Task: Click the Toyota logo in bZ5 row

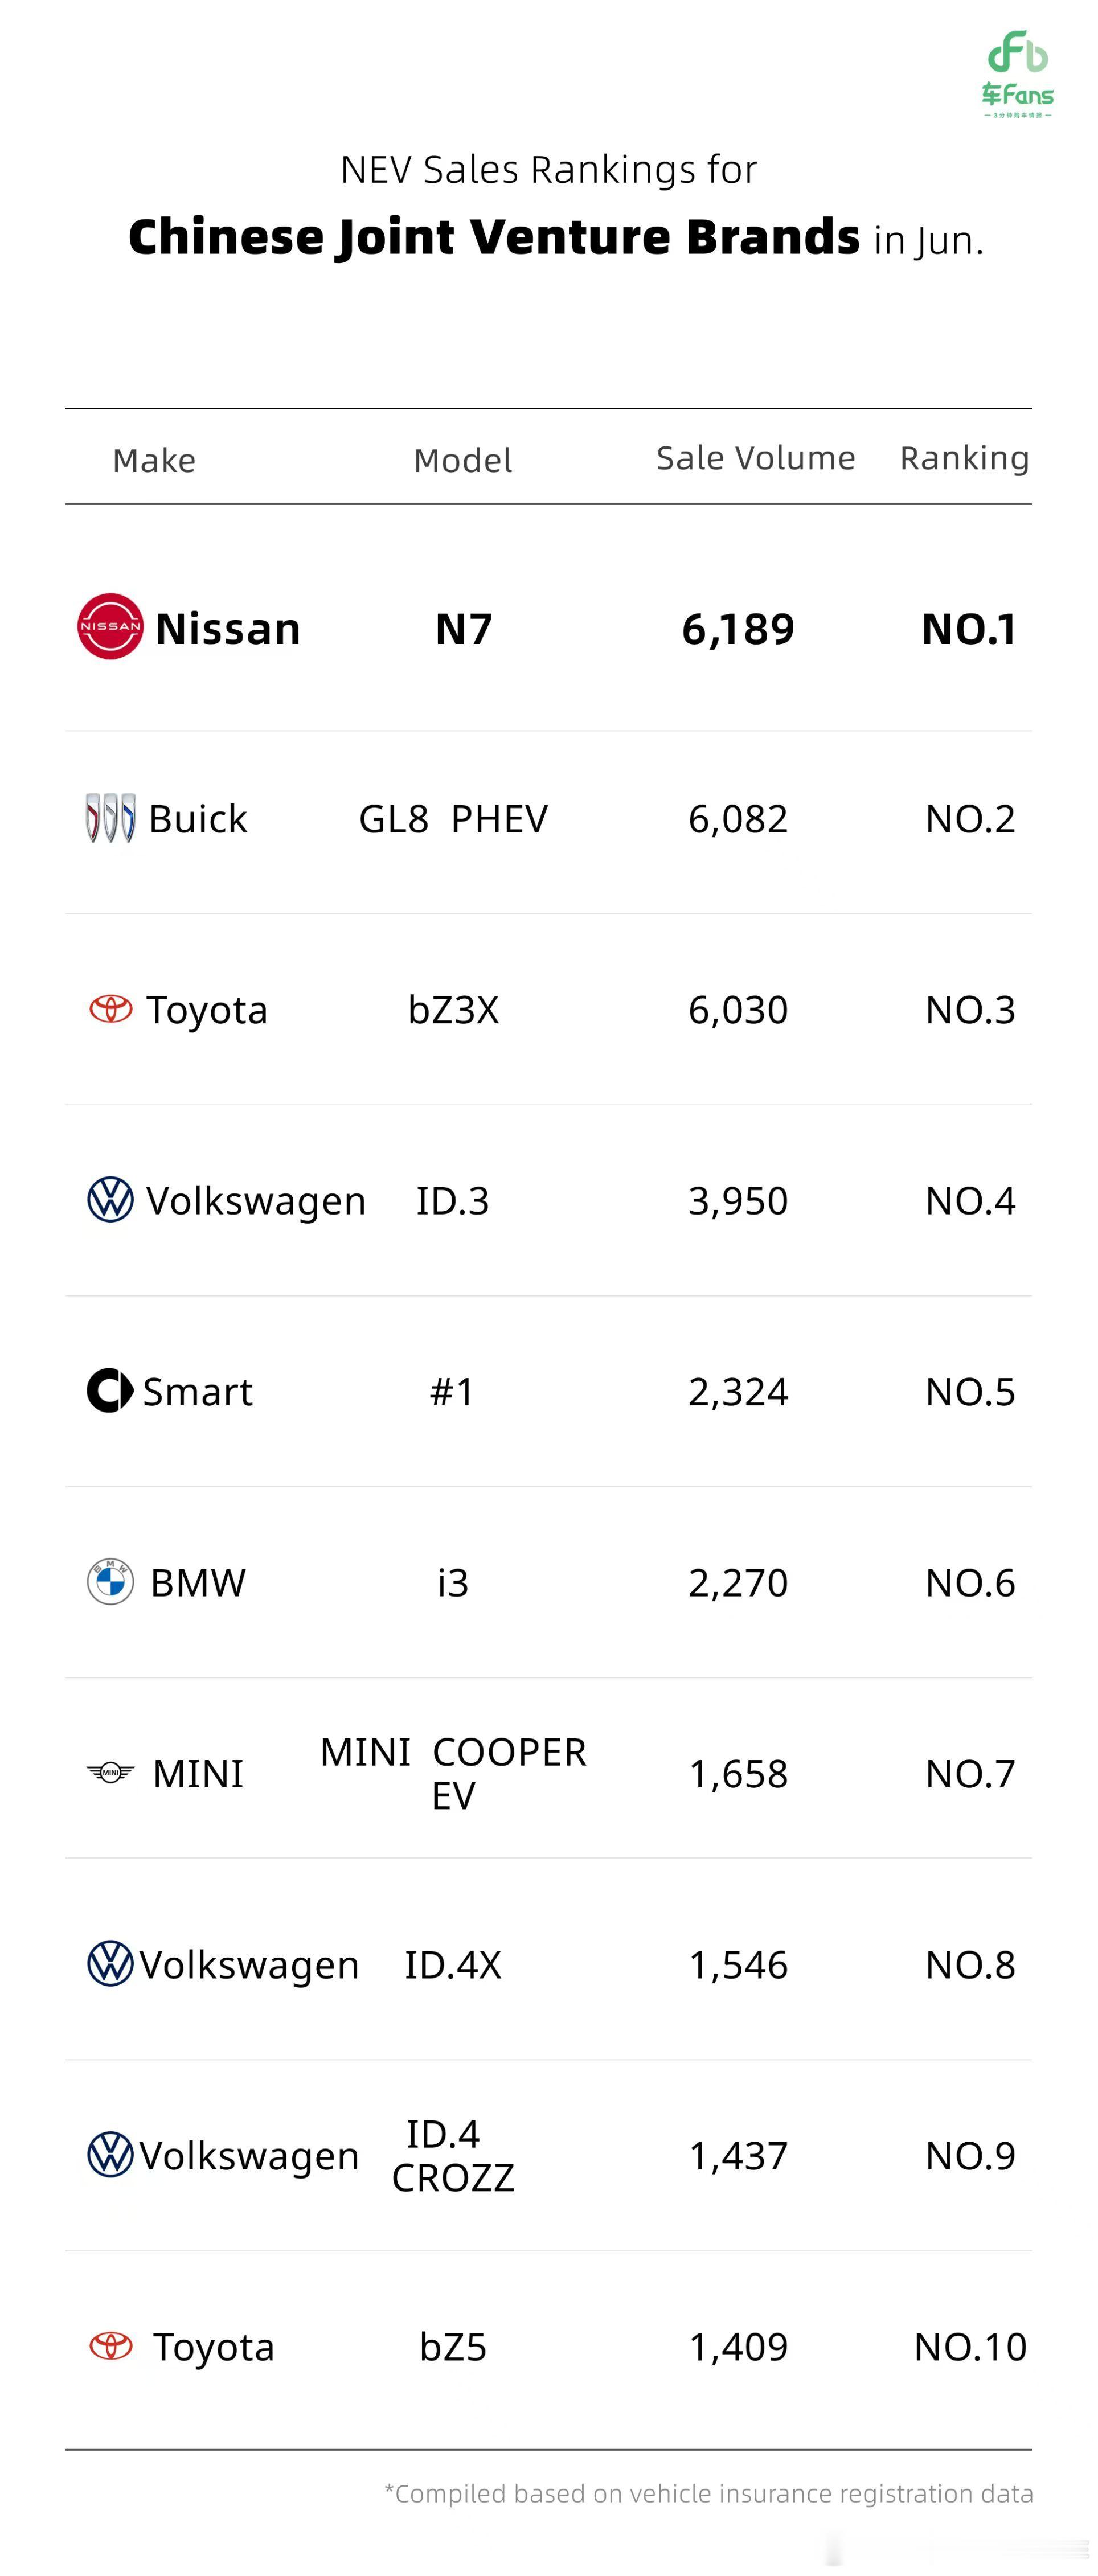Action: pyautogui.click(x=111, y=2345)
